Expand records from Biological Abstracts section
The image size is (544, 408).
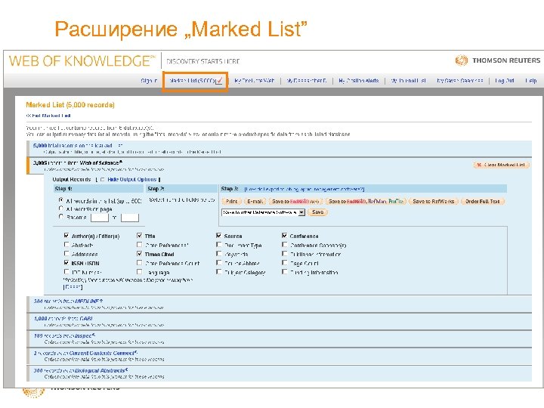(81, 370)
